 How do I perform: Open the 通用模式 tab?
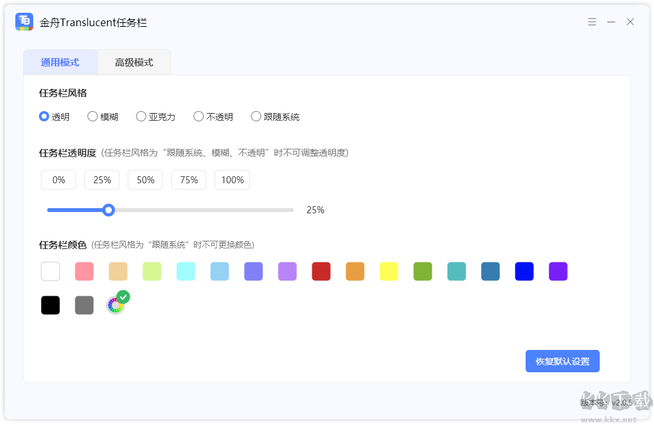pyautogui.click(x=60, y=63)
